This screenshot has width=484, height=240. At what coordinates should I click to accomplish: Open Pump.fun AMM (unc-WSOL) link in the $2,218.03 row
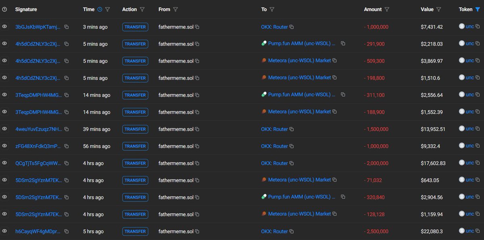point(302,43)
